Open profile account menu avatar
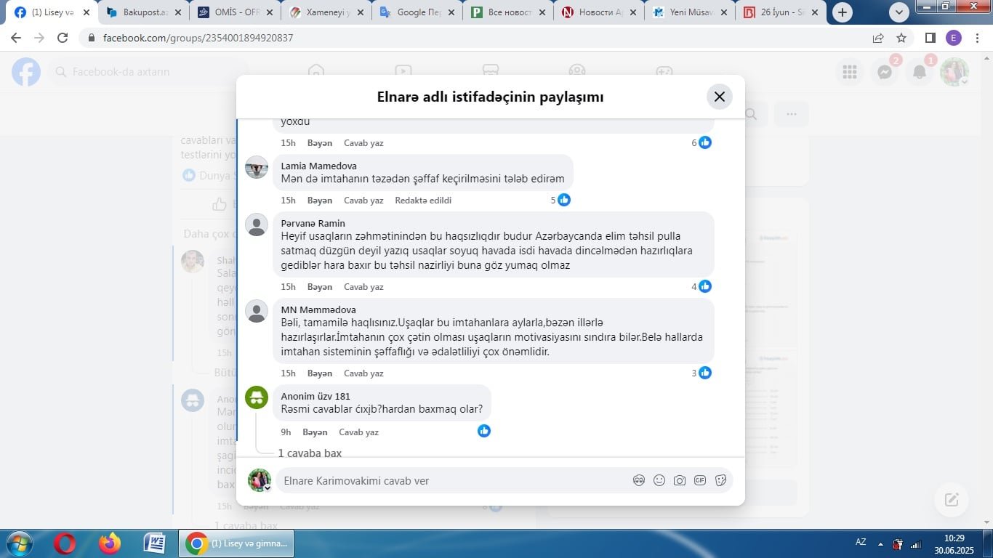Viewport: 993px width, 558px height. click(x=954, y=72)
